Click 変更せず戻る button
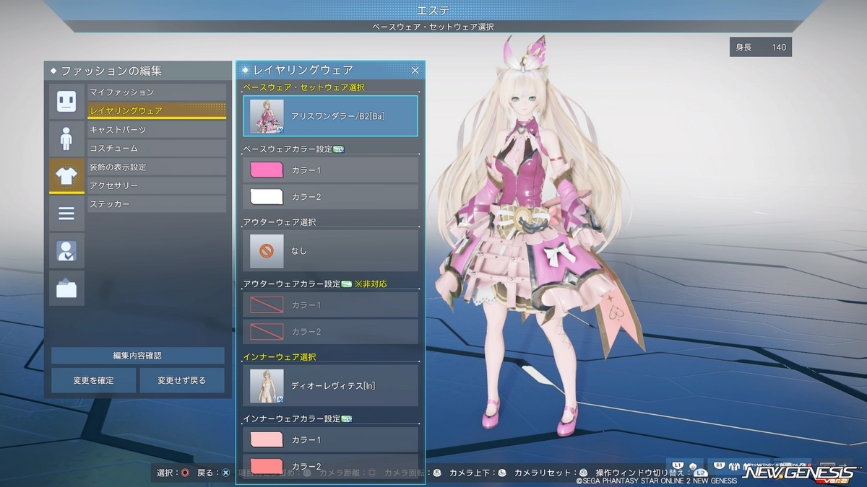867x487 pixels. click(182, 380)
